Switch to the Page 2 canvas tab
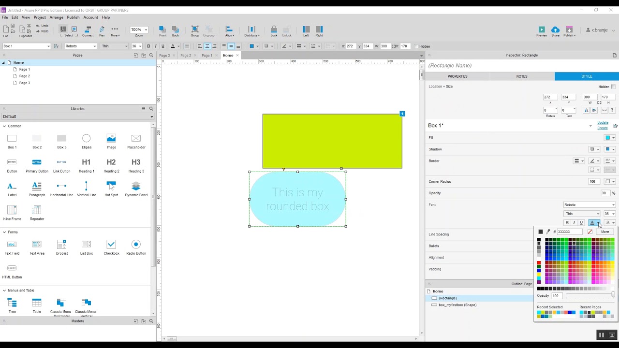Image resolution: width=619 pixels, height=348 pixels. pos(186,56)
